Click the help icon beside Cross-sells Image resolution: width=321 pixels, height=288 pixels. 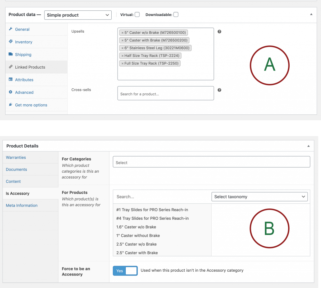(219, 90)
